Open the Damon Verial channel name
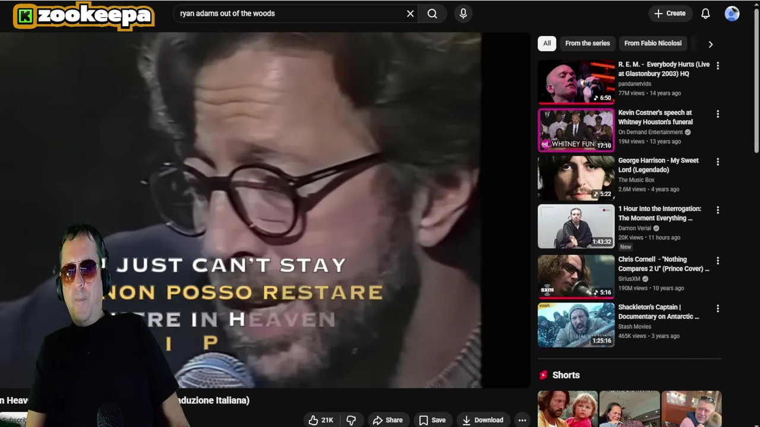This screenshot has width=760, height=427. (635, 228)
